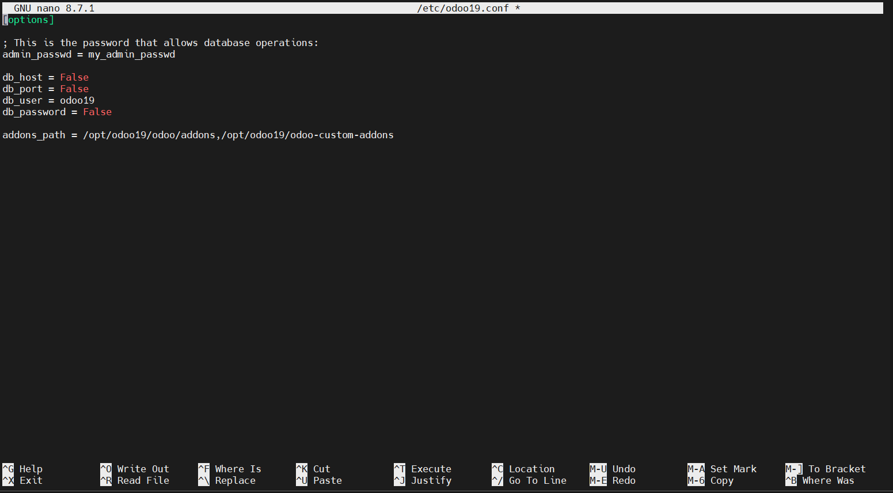
Task: Click the /opt/odoo19/odoo/addons path value
Action: (x=149, y=135)
